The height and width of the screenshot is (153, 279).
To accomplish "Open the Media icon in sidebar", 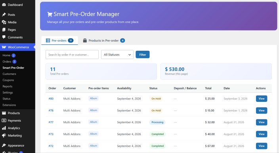I will (4, 22).
